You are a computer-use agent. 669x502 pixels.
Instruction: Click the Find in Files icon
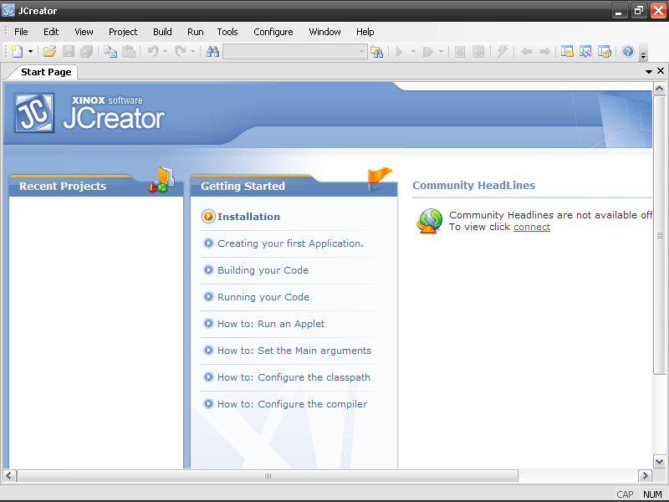pos(377,52)
